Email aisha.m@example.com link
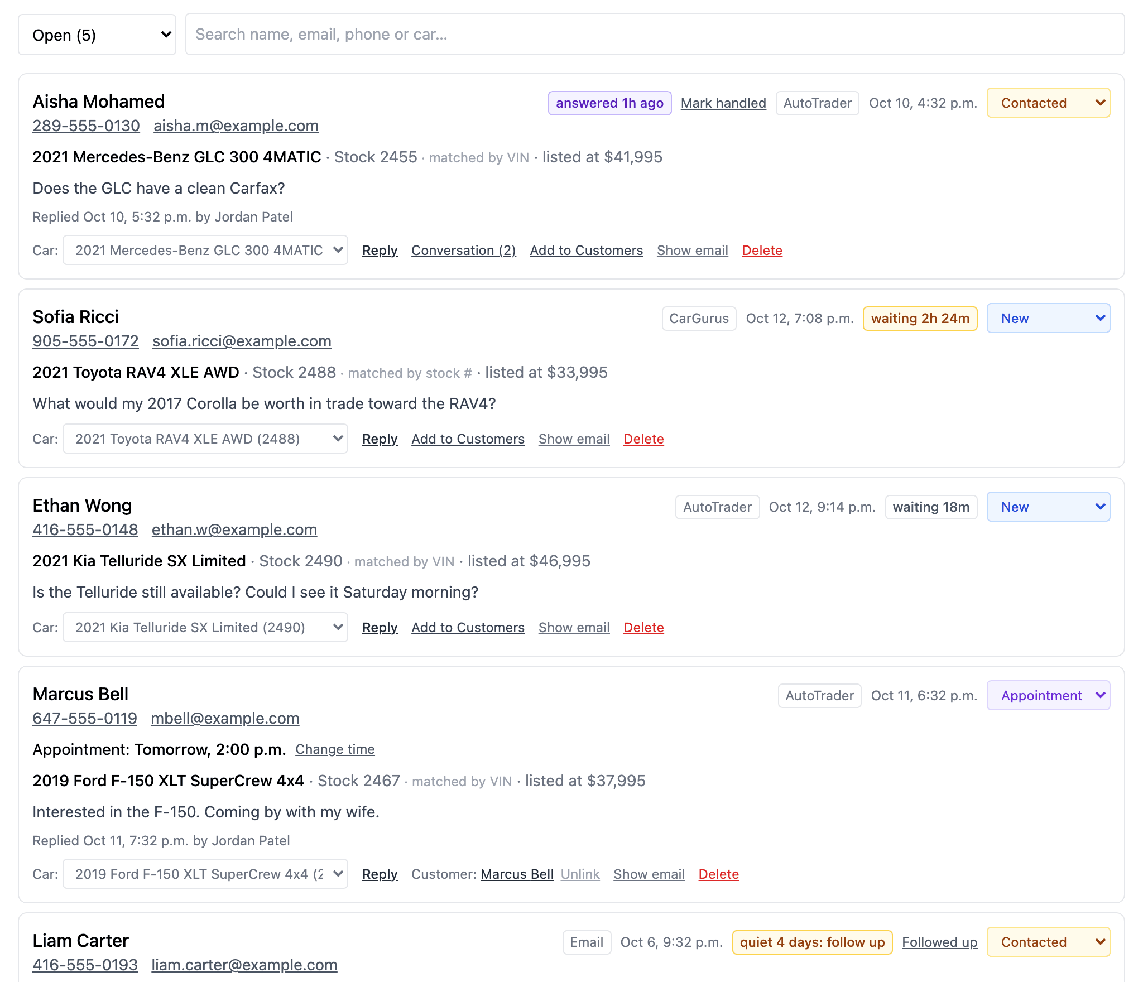 (236, 126)
